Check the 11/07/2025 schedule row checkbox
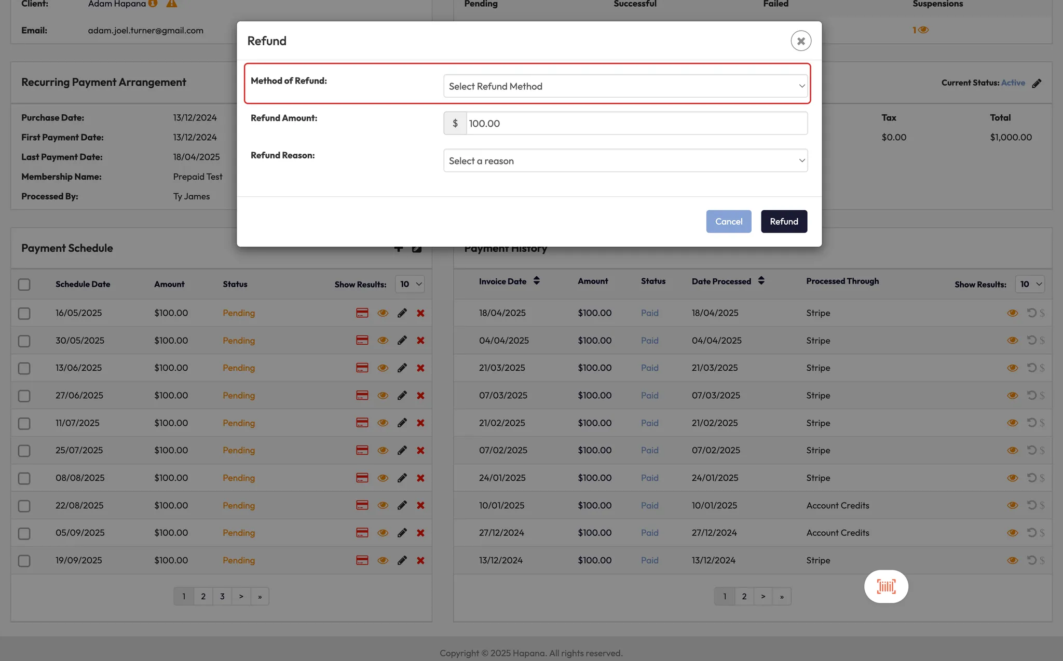The width and height of the screenshot is (1063, 661). (x=24, y=423)
